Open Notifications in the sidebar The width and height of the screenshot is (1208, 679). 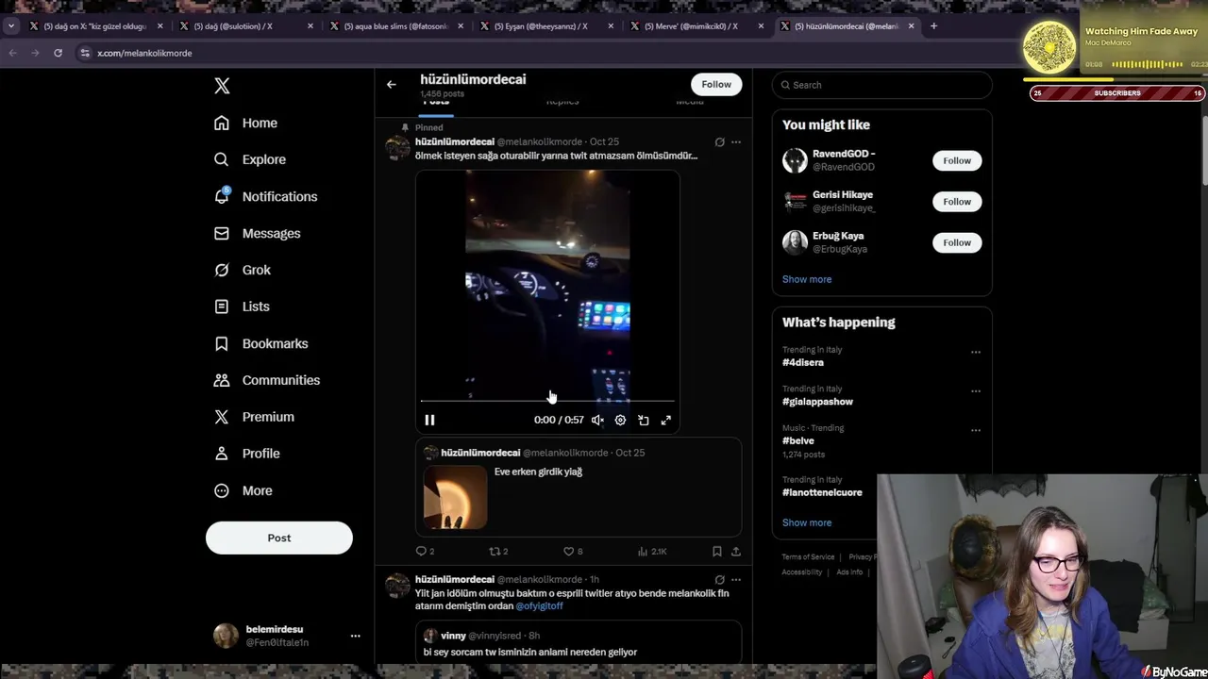point(266,196)
